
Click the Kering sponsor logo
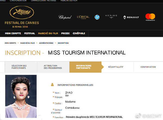[111, 17]
